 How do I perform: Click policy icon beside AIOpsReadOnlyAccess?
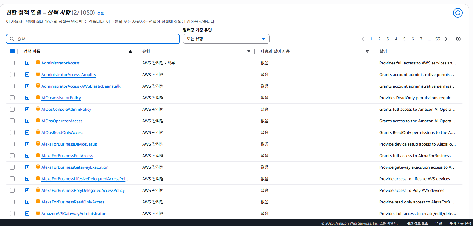[x=38, y=132]
